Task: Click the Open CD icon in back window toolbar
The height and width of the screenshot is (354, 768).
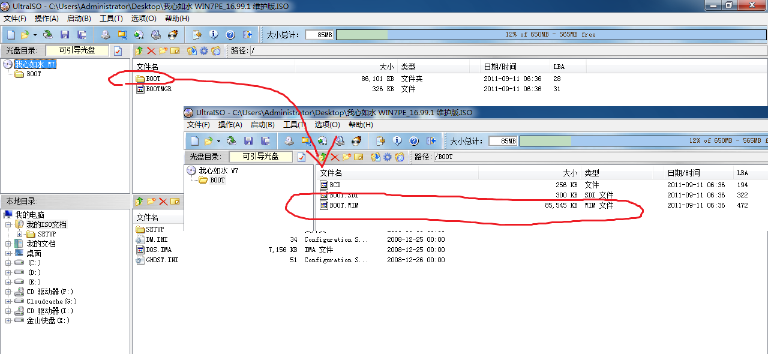Action: 48,35
